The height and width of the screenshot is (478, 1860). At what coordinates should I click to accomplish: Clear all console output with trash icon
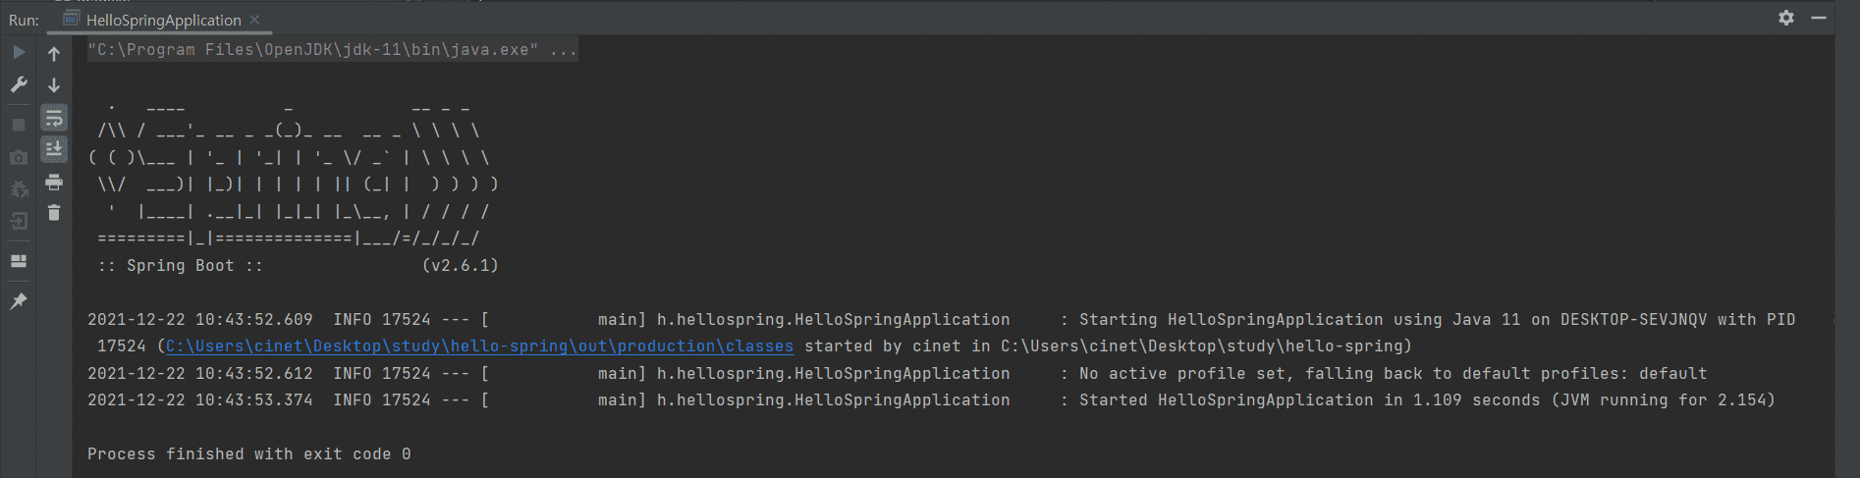pos(54,213)
